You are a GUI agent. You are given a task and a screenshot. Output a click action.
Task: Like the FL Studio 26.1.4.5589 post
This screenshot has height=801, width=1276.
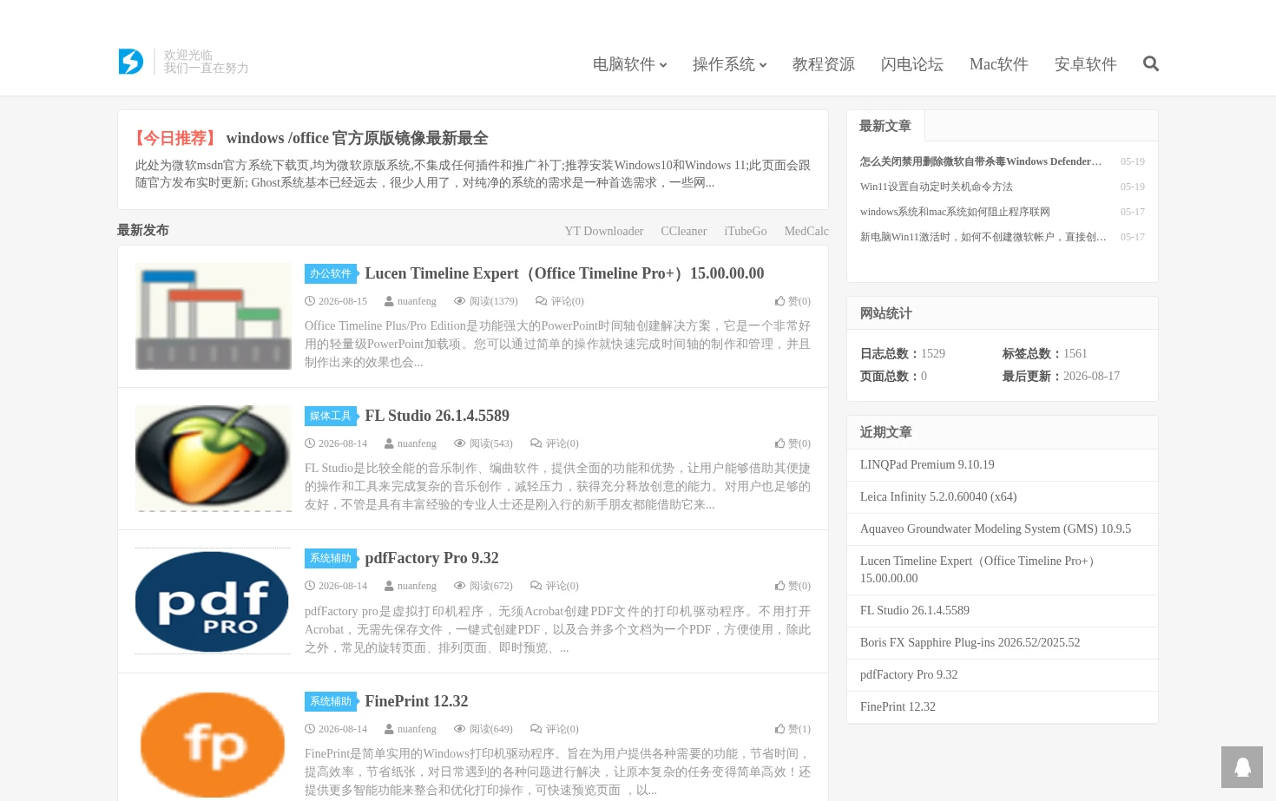[x=793, y=443]
